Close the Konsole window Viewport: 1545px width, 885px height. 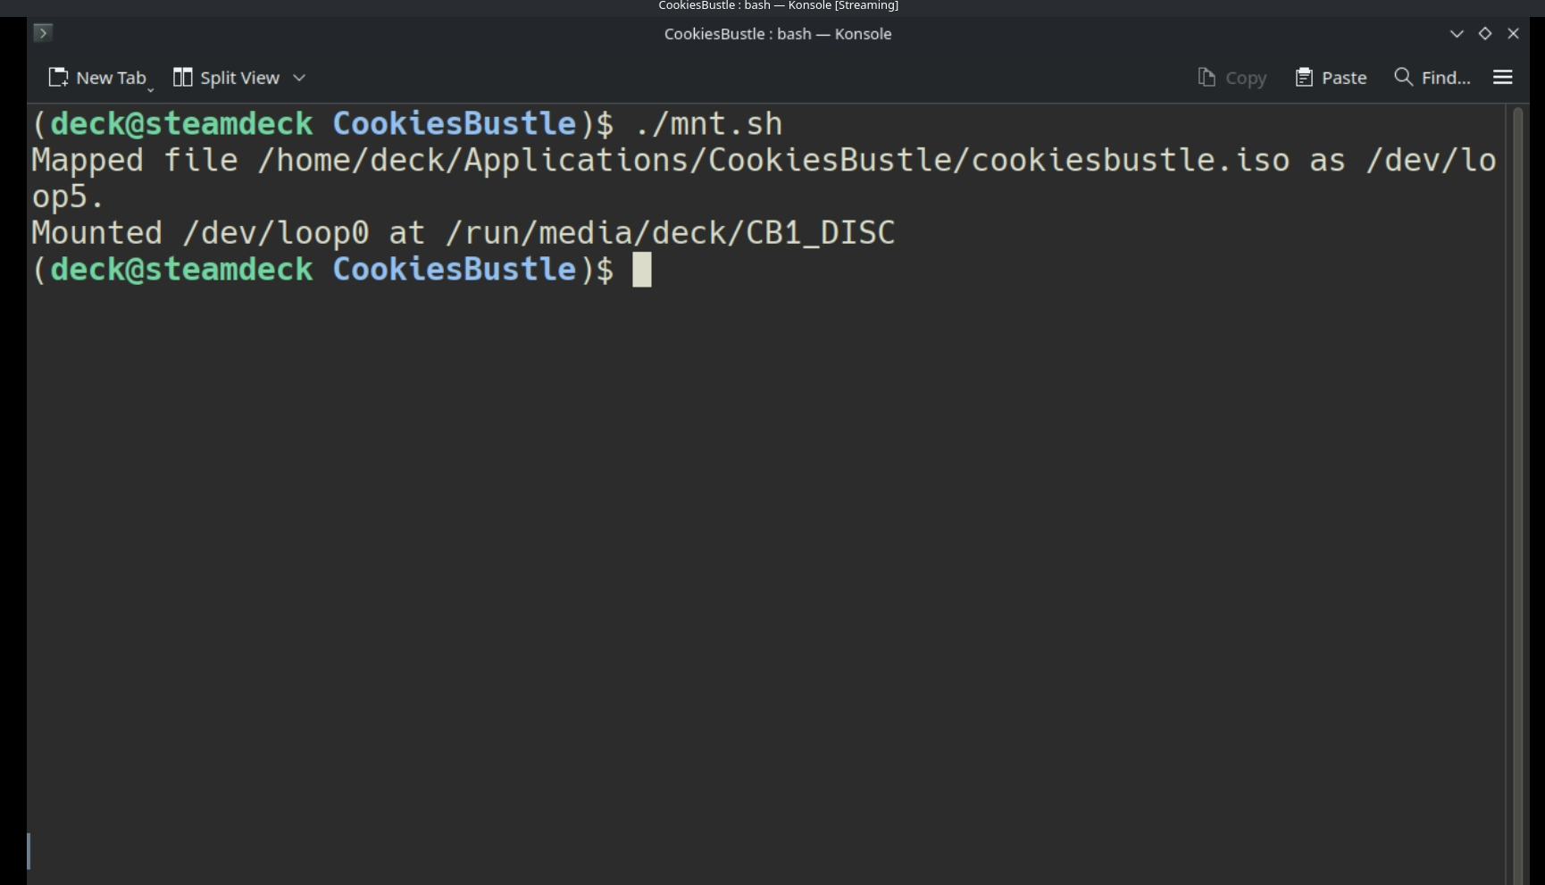pos(1513,33)
